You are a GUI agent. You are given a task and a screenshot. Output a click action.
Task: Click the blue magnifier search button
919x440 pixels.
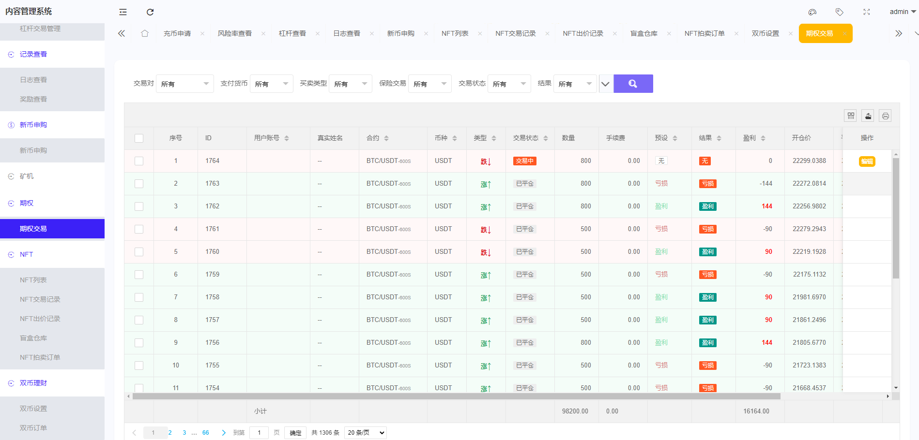tap(633, 83)
